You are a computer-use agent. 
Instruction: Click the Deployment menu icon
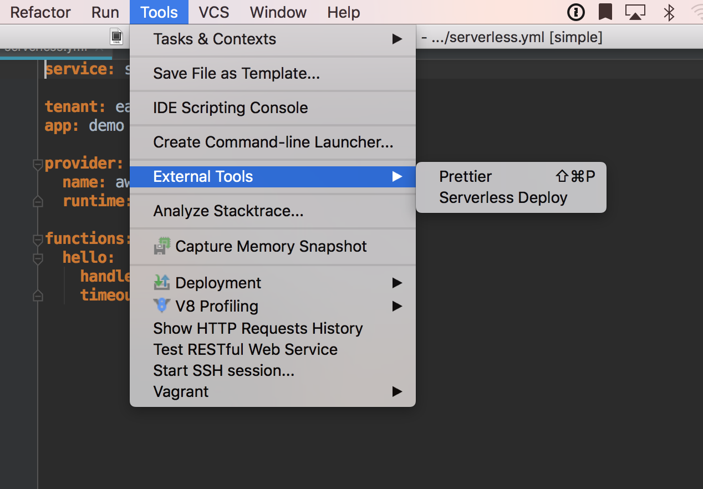(162, 283)
